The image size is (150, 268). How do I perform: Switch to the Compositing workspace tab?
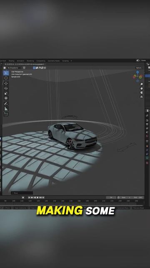pos(41,61)
